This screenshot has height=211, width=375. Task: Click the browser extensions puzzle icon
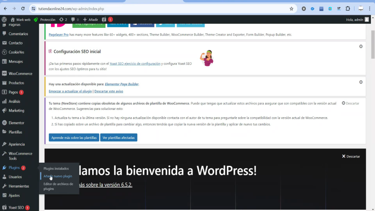tap(348, 8)
